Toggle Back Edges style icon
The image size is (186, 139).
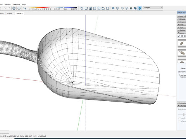click(117, 8)
